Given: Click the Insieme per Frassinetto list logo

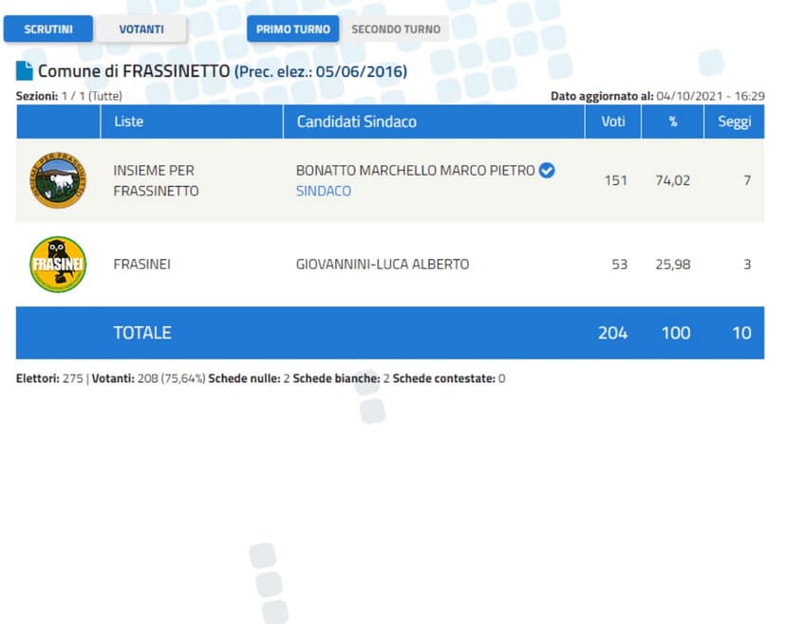Looking at the screenshot, I should [x=58, y=180].
